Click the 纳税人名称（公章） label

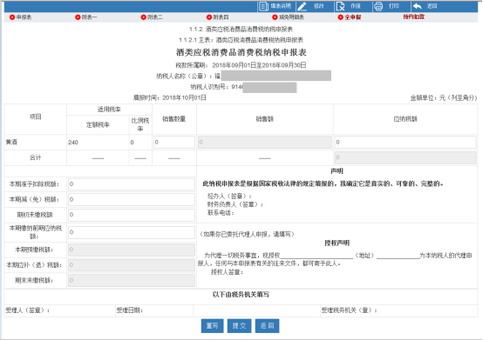(x=184, y=77)
